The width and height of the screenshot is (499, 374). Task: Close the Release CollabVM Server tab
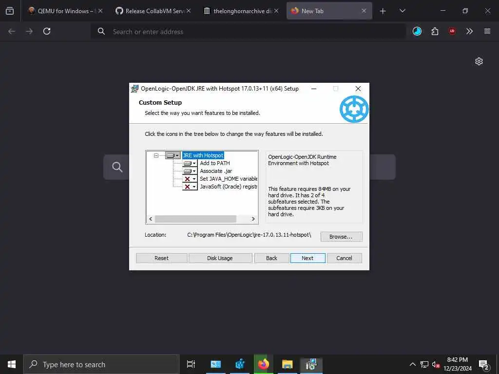coord(189,11)
